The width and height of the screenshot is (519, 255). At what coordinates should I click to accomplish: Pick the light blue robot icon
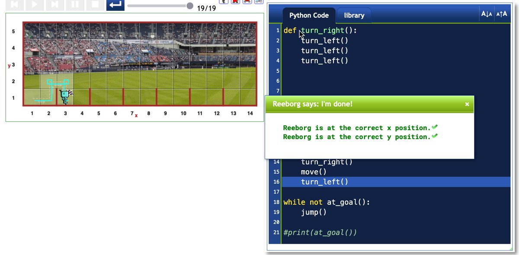(259, 2)
